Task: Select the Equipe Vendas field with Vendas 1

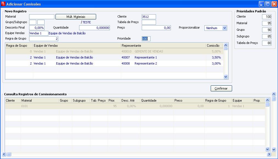Action: click(x=39, y=33)
